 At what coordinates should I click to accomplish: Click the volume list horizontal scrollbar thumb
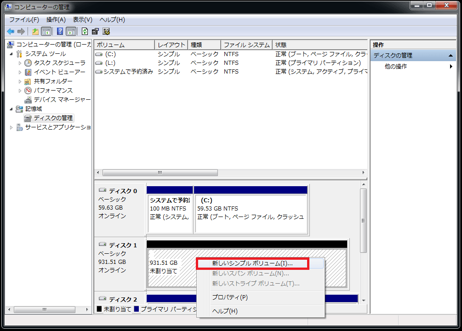(x=160, y=173)
